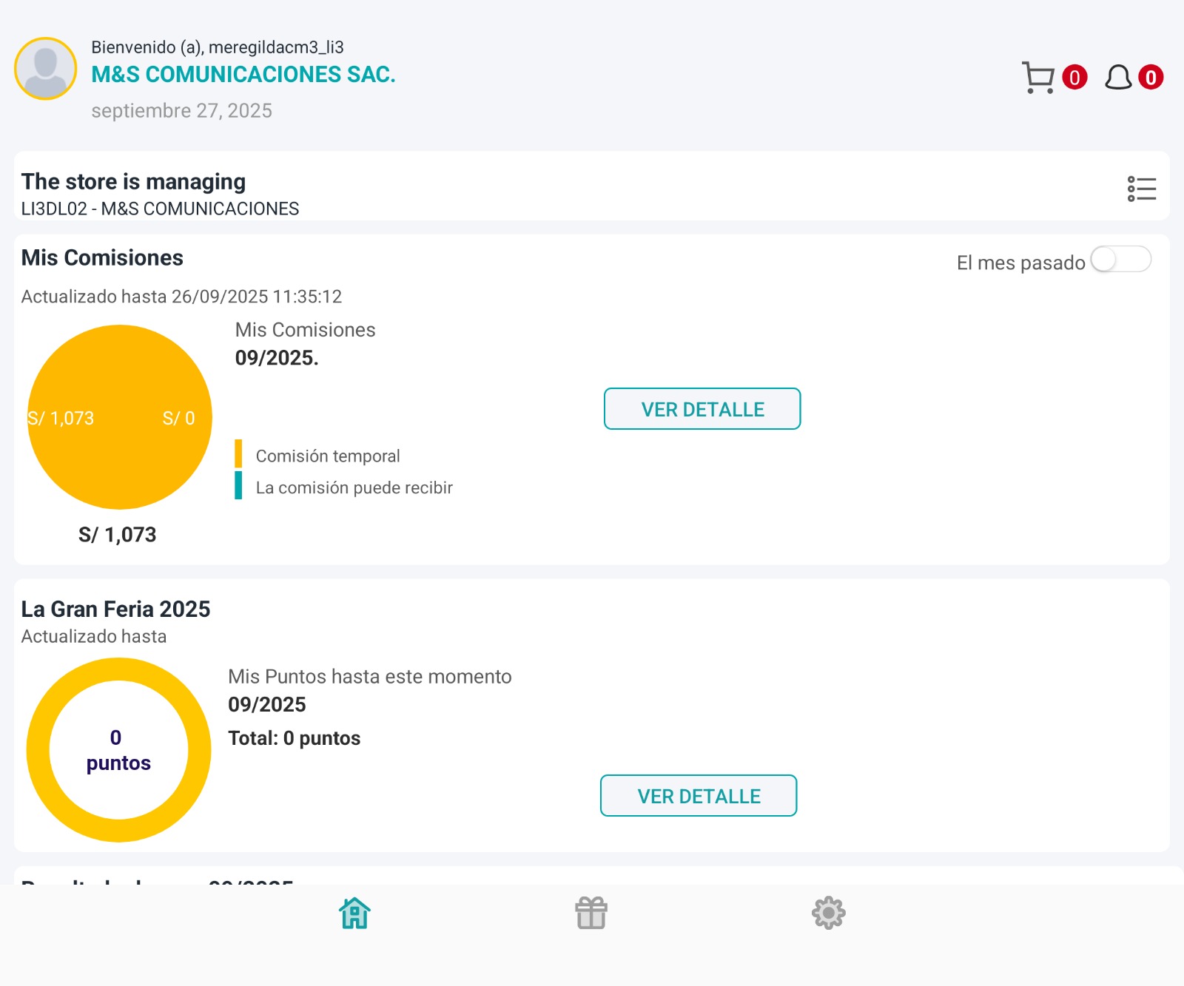
Task: Click the user profile avatar
Action: coord(46,69)
